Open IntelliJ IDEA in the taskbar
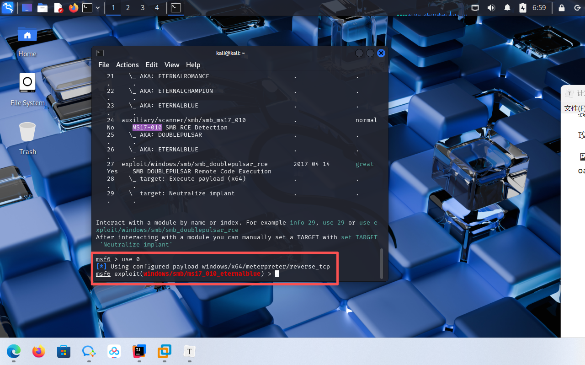This screenshot has width=585, height=365. [139, 351]
